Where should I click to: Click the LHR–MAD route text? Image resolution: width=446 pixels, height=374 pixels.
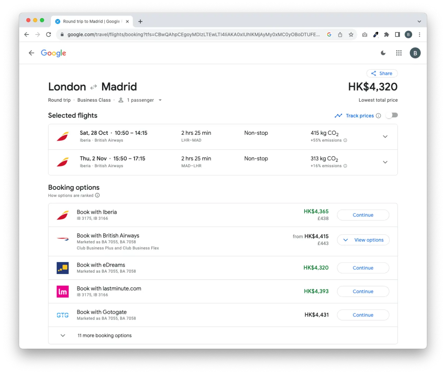pos(191,140)
